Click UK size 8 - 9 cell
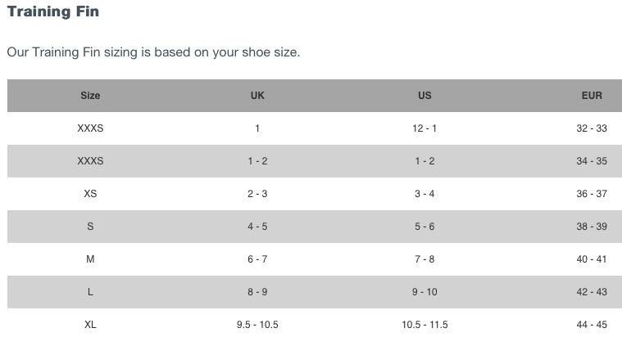This screenshot has width=622, height=337. 257,292
